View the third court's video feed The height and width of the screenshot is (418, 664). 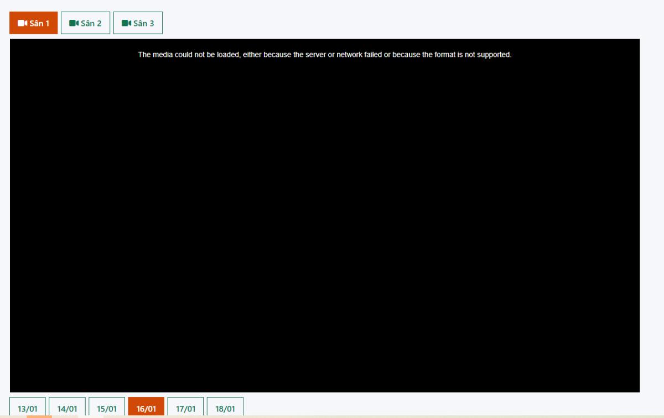[x=138, y=23]
